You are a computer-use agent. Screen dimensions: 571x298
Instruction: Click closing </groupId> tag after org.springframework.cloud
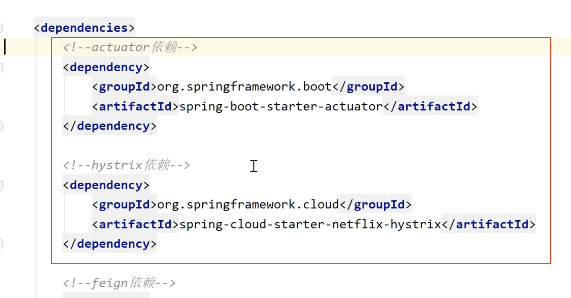(x=376, y=204)
